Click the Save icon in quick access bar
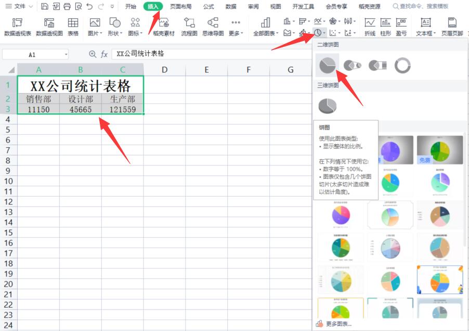Viewport: 469px width, 331px height. 45,6
